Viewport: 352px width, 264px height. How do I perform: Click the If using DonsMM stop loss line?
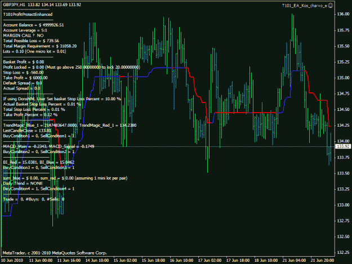pos(62,99)
